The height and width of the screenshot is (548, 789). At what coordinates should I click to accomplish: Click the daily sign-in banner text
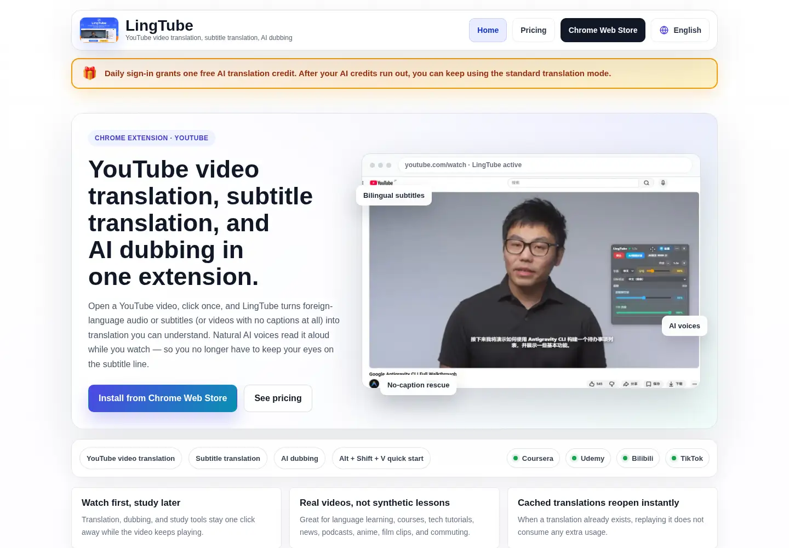pos(358,73)
